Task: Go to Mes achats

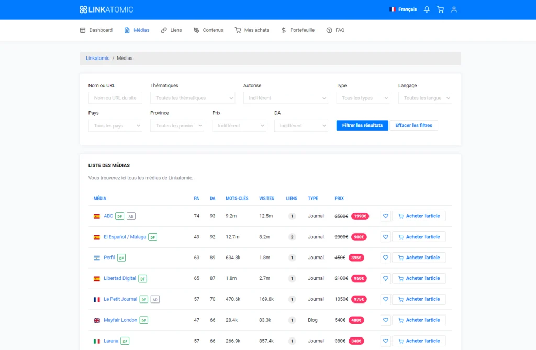Action: pos(252,30)
